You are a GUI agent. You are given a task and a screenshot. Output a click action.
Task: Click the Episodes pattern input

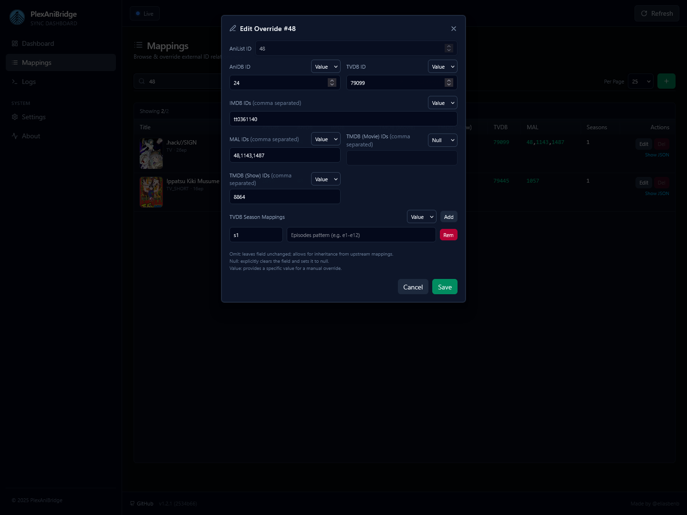click(x=361, y=235)
